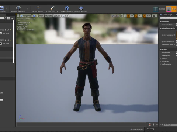Open the viewport Show menu
This screenshot has height=132, width=177.
point(41,16)
